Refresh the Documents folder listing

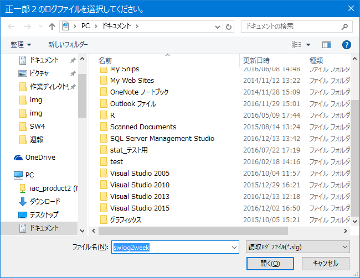point(228,27)
